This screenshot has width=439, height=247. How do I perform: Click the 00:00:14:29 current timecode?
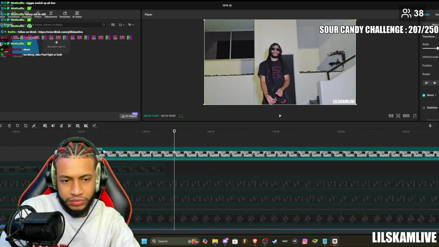point(151,116)
